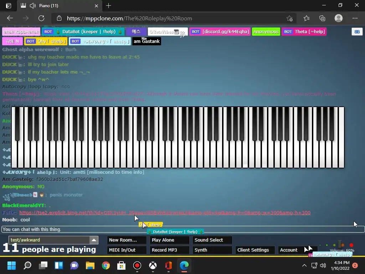Click 'DUCK: bye ^w^' chat line
This screenshot has height=274, width=365.
click(26, 80)
